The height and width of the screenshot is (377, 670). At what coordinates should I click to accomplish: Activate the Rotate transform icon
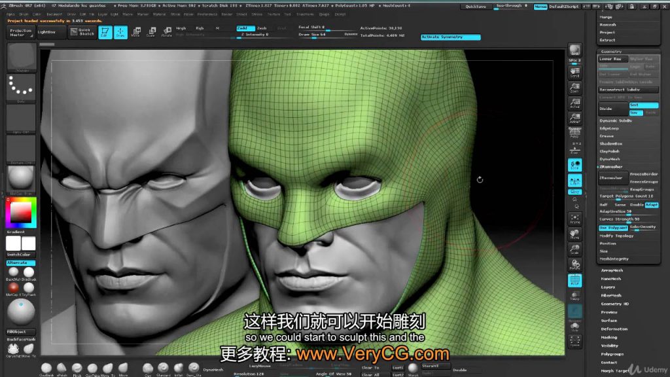click(x=167, y=32)
